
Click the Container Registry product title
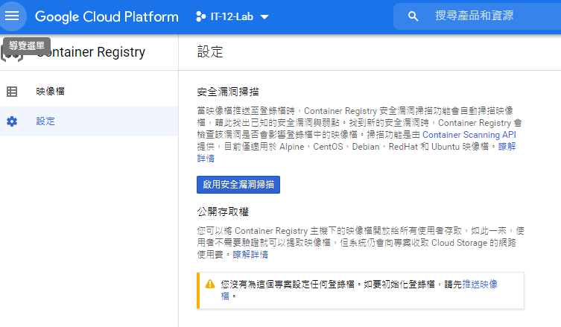pos(91,52)
